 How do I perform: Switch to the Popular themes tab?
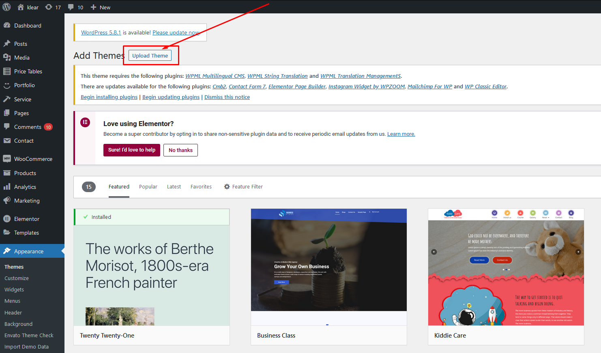point(148,187)
